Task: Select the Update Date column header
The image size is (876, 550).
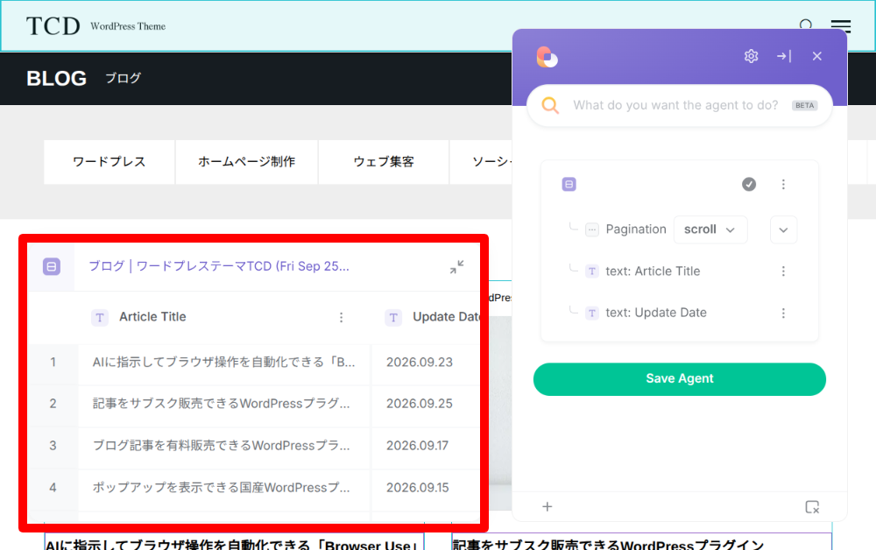Action: click(447, 317)
